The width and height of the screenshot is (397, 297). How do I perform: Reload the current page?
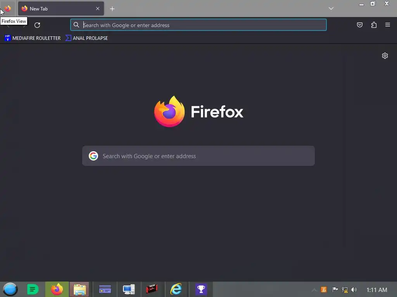pos(37,25)
